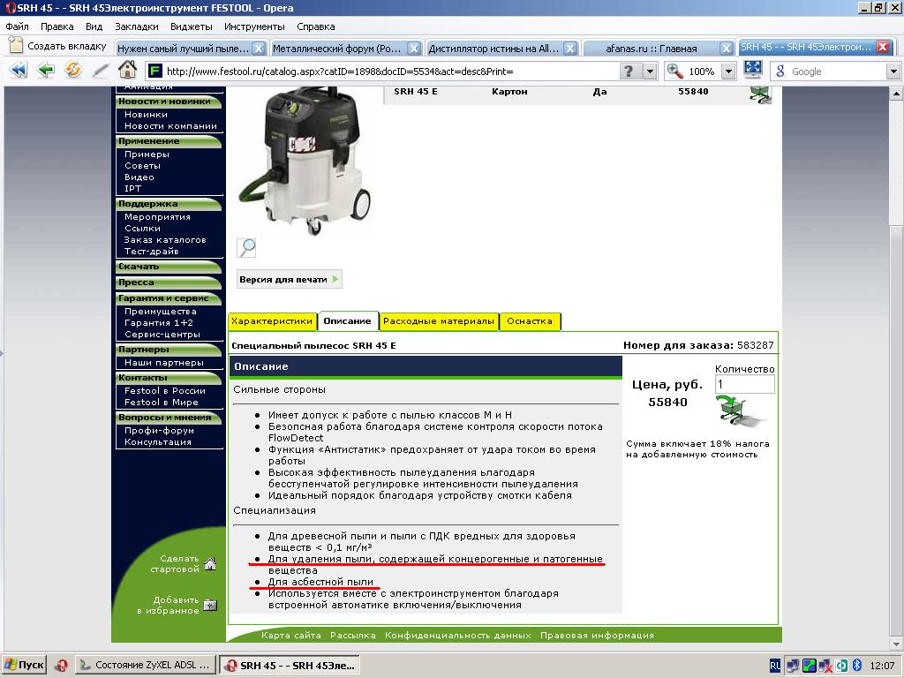Image resolution: width=904 pixels, height=678 pixels.
Task: Open the home page icon
Action: pyautogui.click(x=127, y=70)
